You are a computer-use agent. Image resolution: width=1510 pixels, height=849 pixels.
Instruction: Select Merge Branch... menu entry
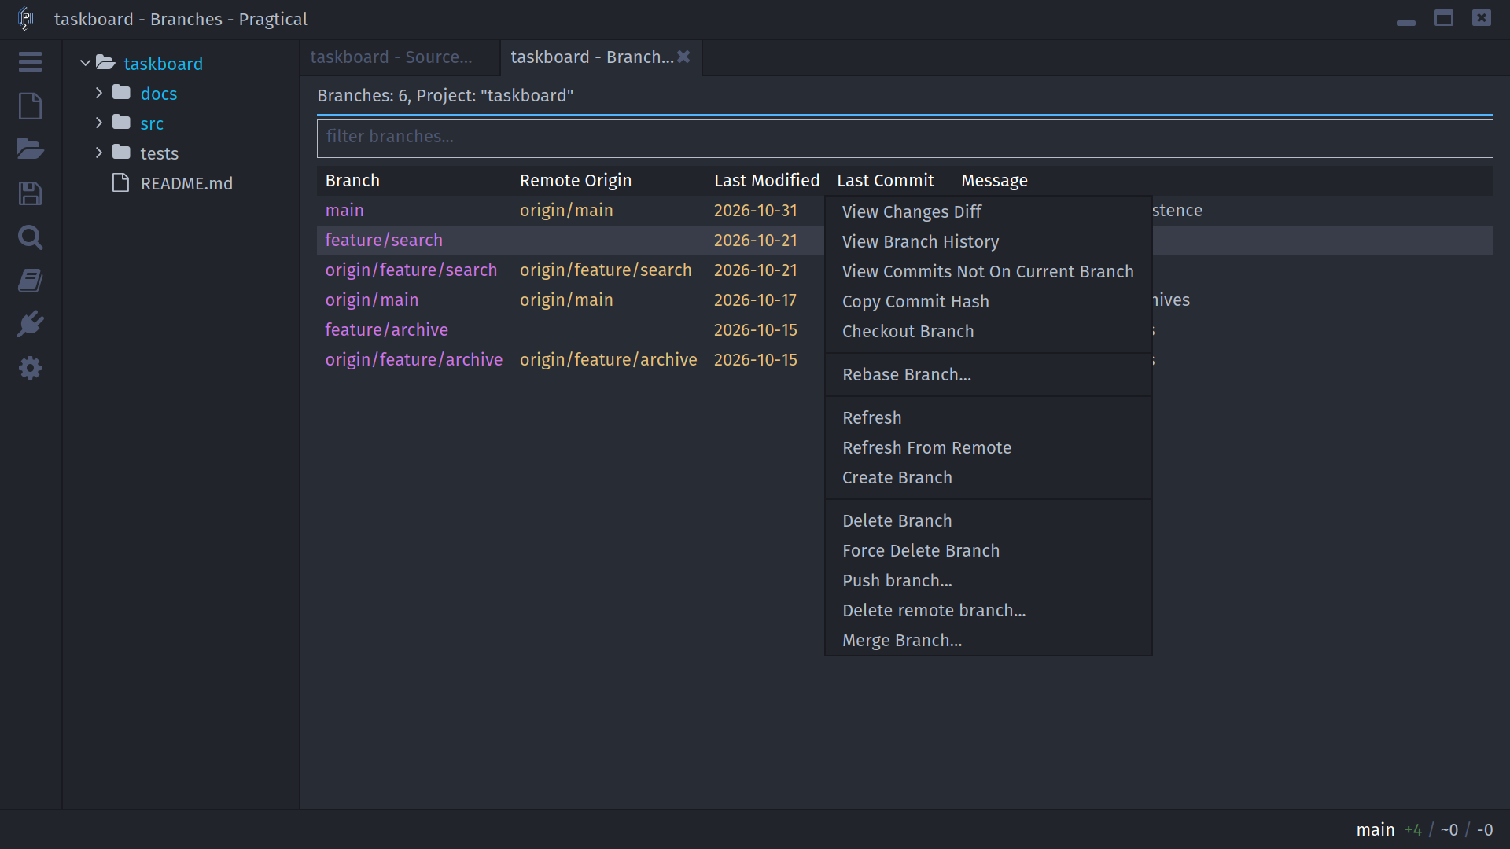tap(989, 640)
